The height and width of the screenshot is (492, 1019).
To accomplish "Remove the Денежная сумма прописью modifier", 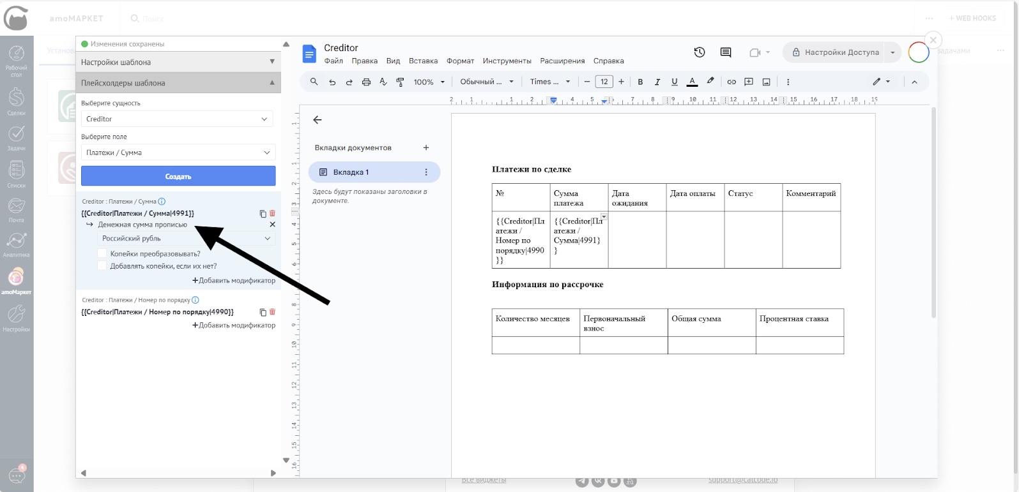I will point(272,225).
